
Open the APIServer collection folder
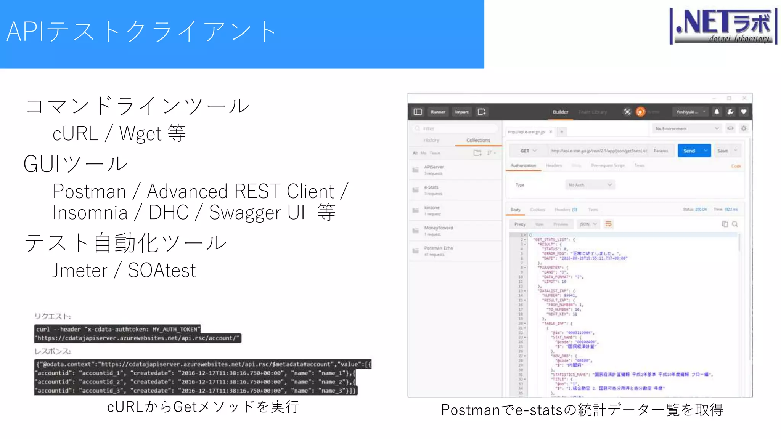tap(455, 170)
